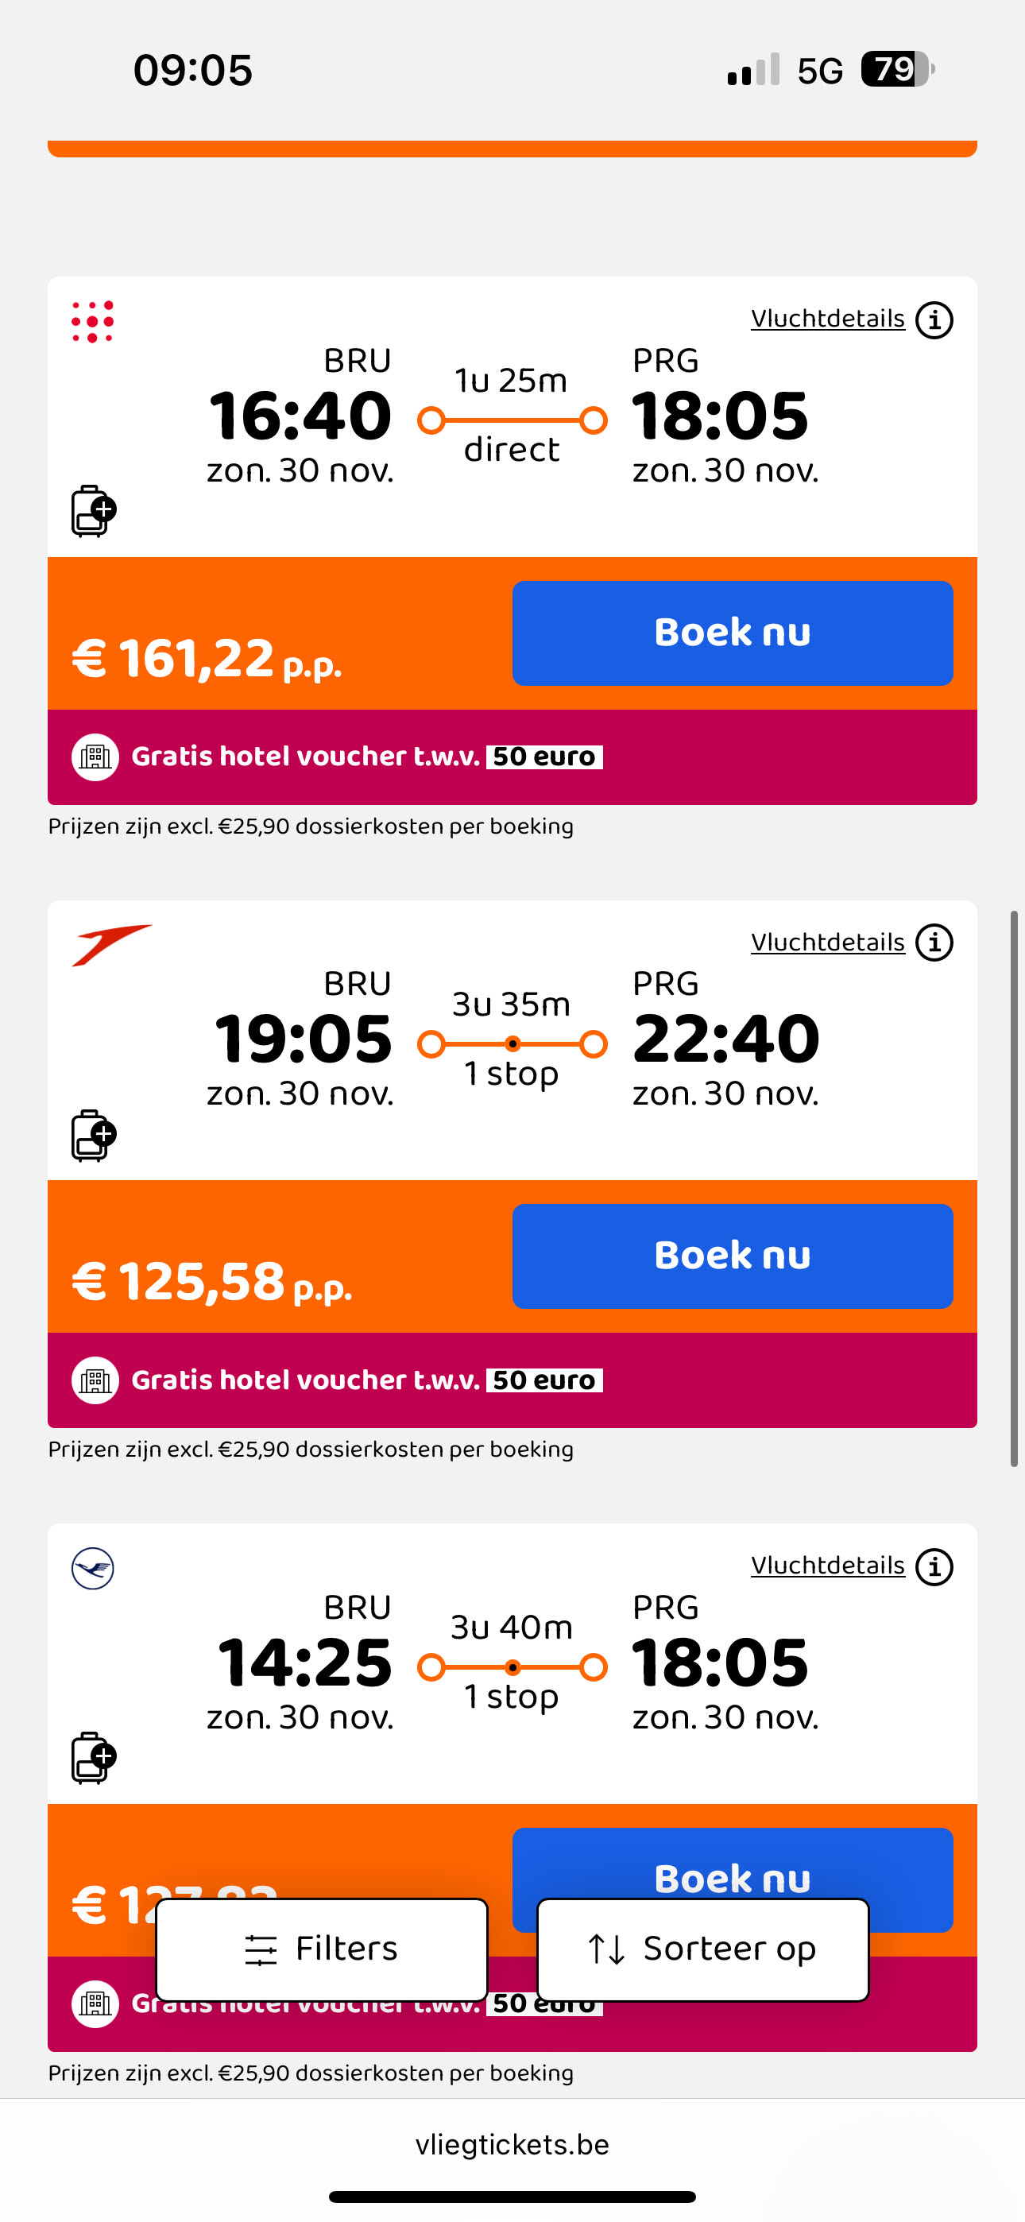Viewport: 1025px width, 2222px height.
Task: Open Vluchtdetails for the 16:40 direct flight
Action: click(x=826, y=319)
